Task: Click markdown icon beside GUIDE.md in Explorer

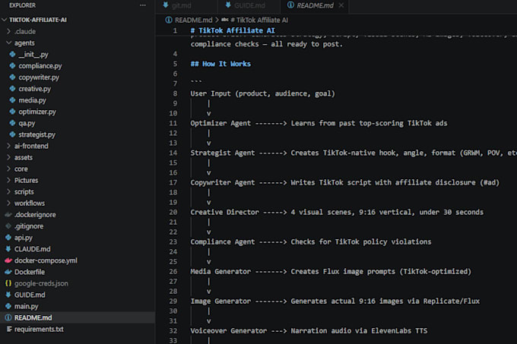Action: click(x=8, y=295)
